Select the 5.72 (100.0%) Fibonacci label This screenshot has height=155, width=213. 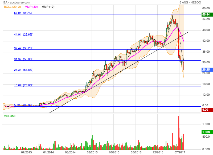point(24,105)
